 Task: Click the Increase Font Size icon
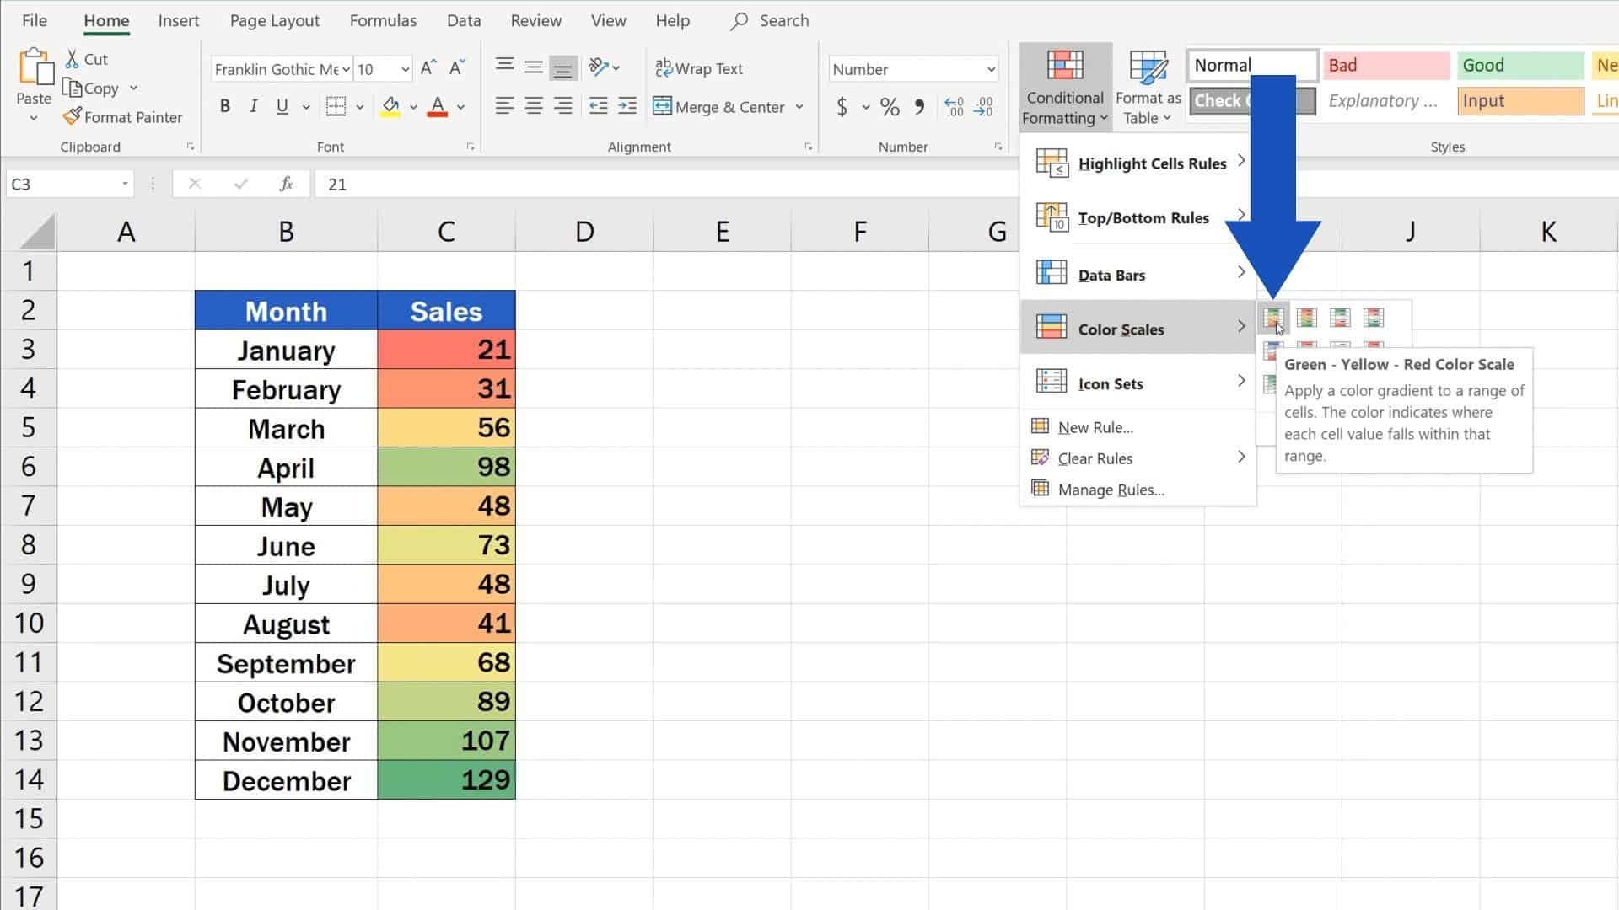click(428, 68)
